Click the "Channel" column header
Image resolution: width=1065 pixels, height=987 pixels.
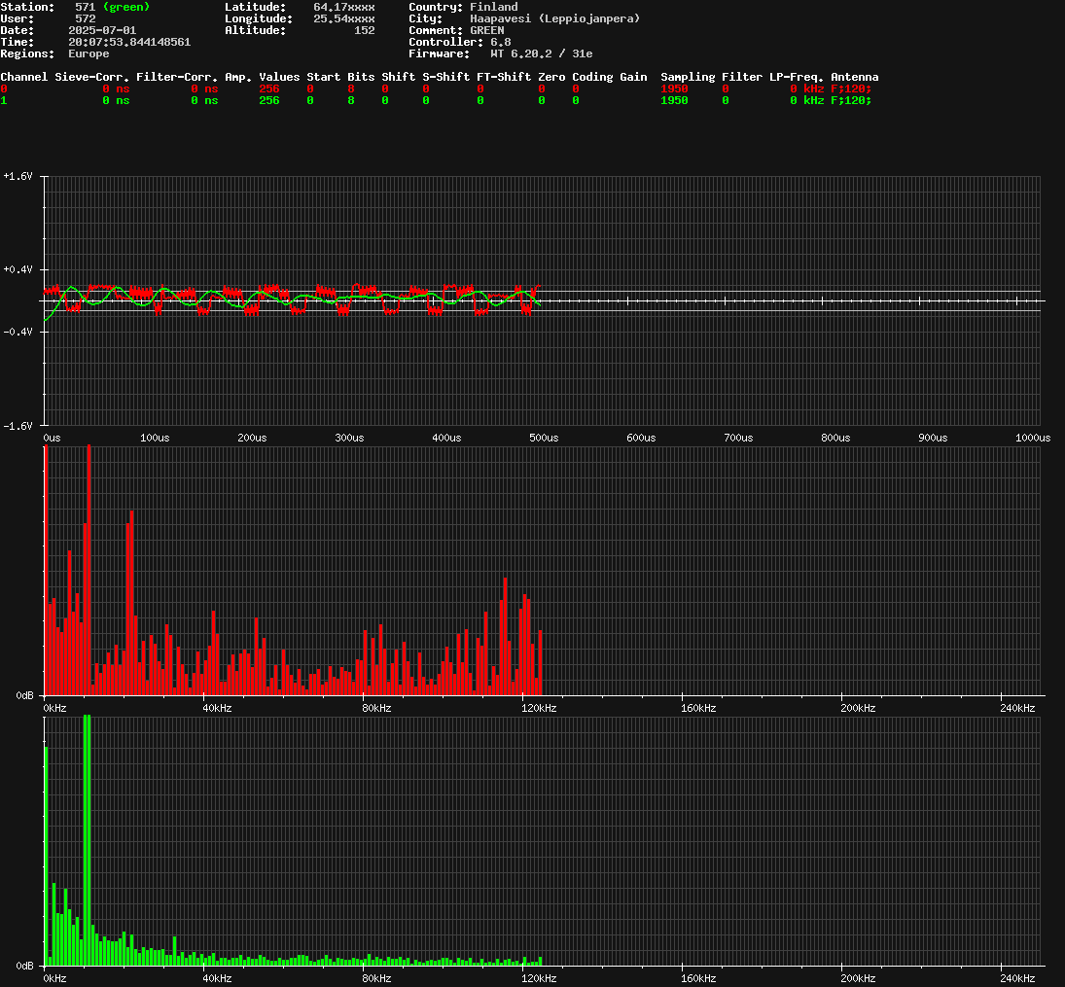click(x=23, y=77)
